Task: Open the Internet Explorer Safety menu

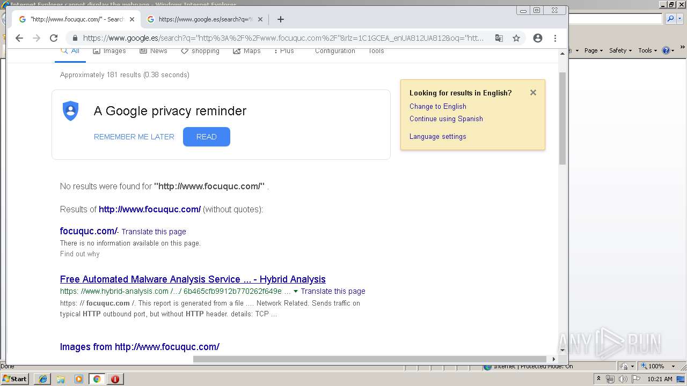Action: click(x=620, y=50)
